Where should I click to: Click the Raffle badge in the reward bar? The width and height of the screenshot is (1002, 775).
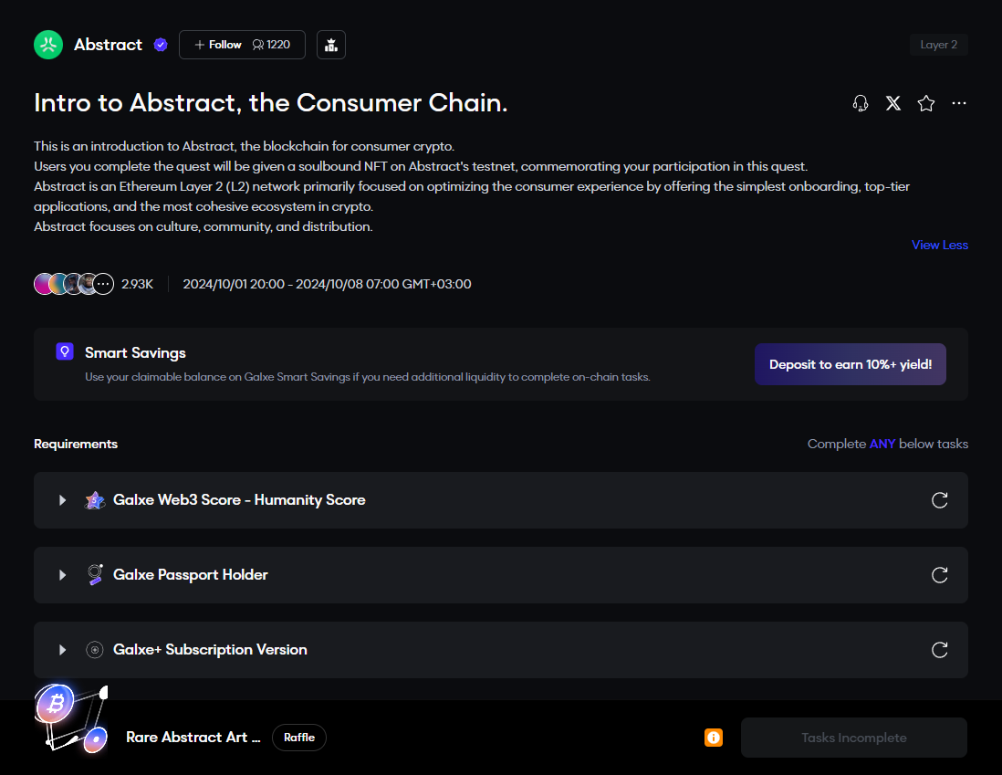(x=299, y=738)
